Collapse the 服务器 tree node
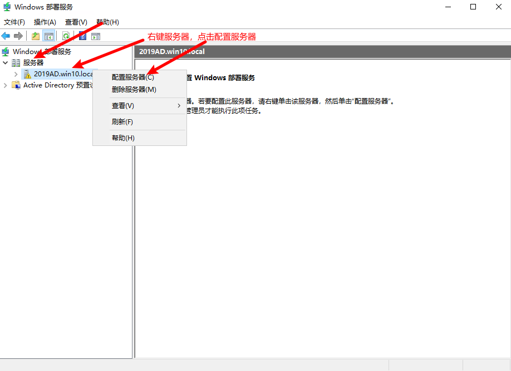 (x=5, y=63)
